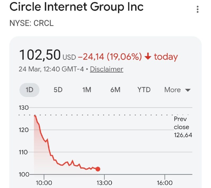Screen dimensions: 211x188
Task: Click the 13:00 time axis label
Action: click(x=104, y=182)
